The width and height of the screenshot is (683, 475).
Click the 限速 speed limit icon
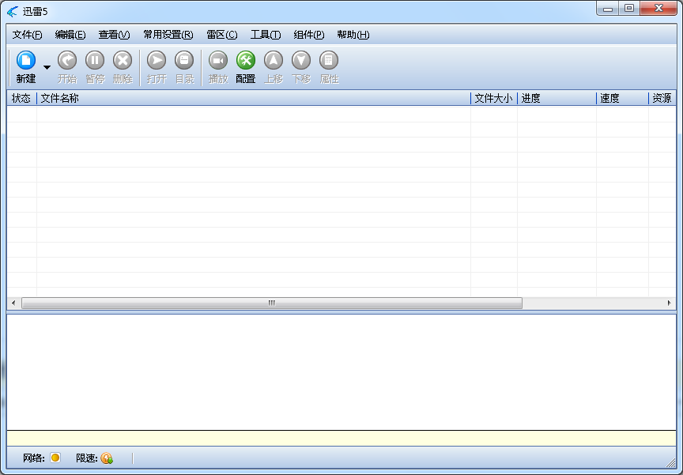[x=107, y=458]
